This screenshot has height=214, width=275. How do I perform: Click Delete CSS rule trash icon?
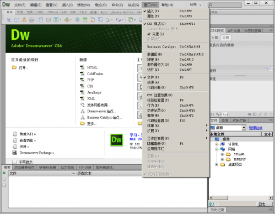(x=271, y=114)
